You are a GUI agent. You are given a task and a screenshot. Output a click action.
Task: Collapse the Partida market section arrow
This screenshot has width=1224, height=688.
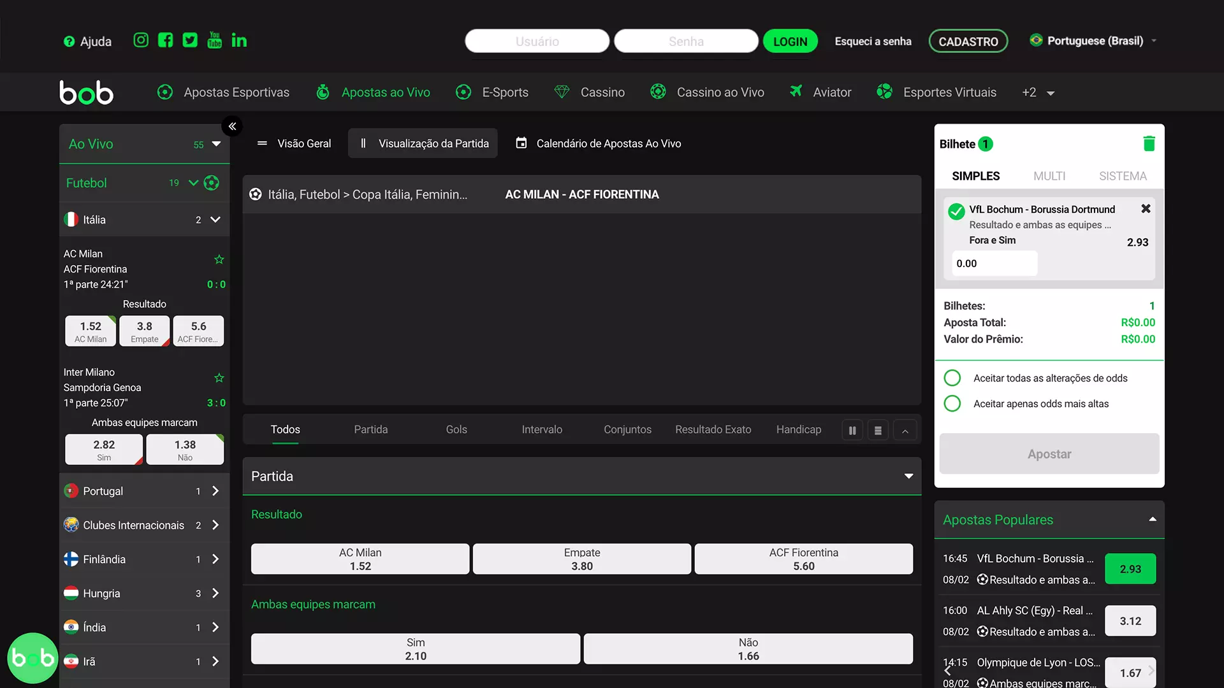point(908,476)
